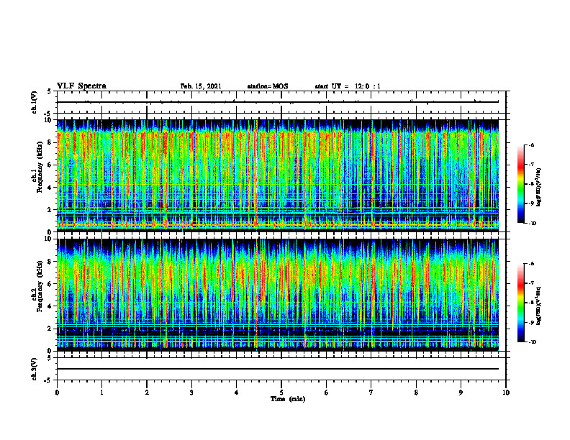570x440 pixels.
Task: Click the ch.1 voltage waveform trace
Action: (278, 102)
